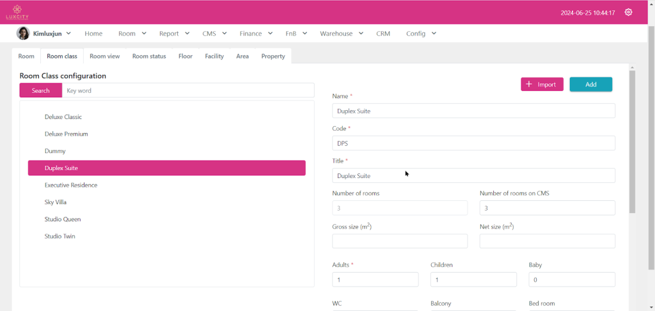Click the settings gear icon

[628, 12]
